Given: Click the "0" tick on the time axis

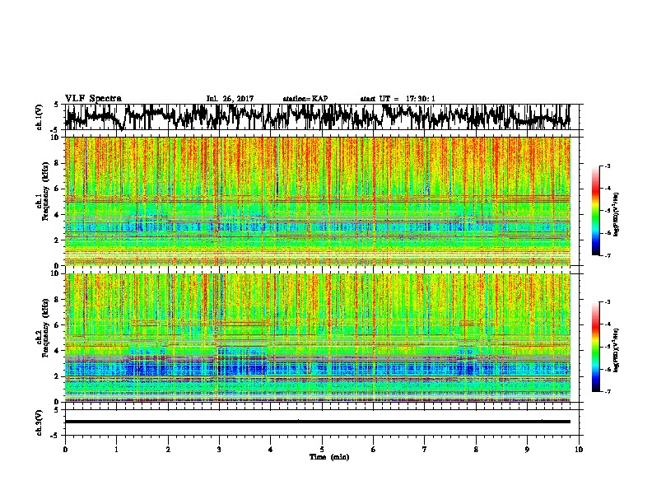Looking at the screenshot, I should tap(65, 450).
